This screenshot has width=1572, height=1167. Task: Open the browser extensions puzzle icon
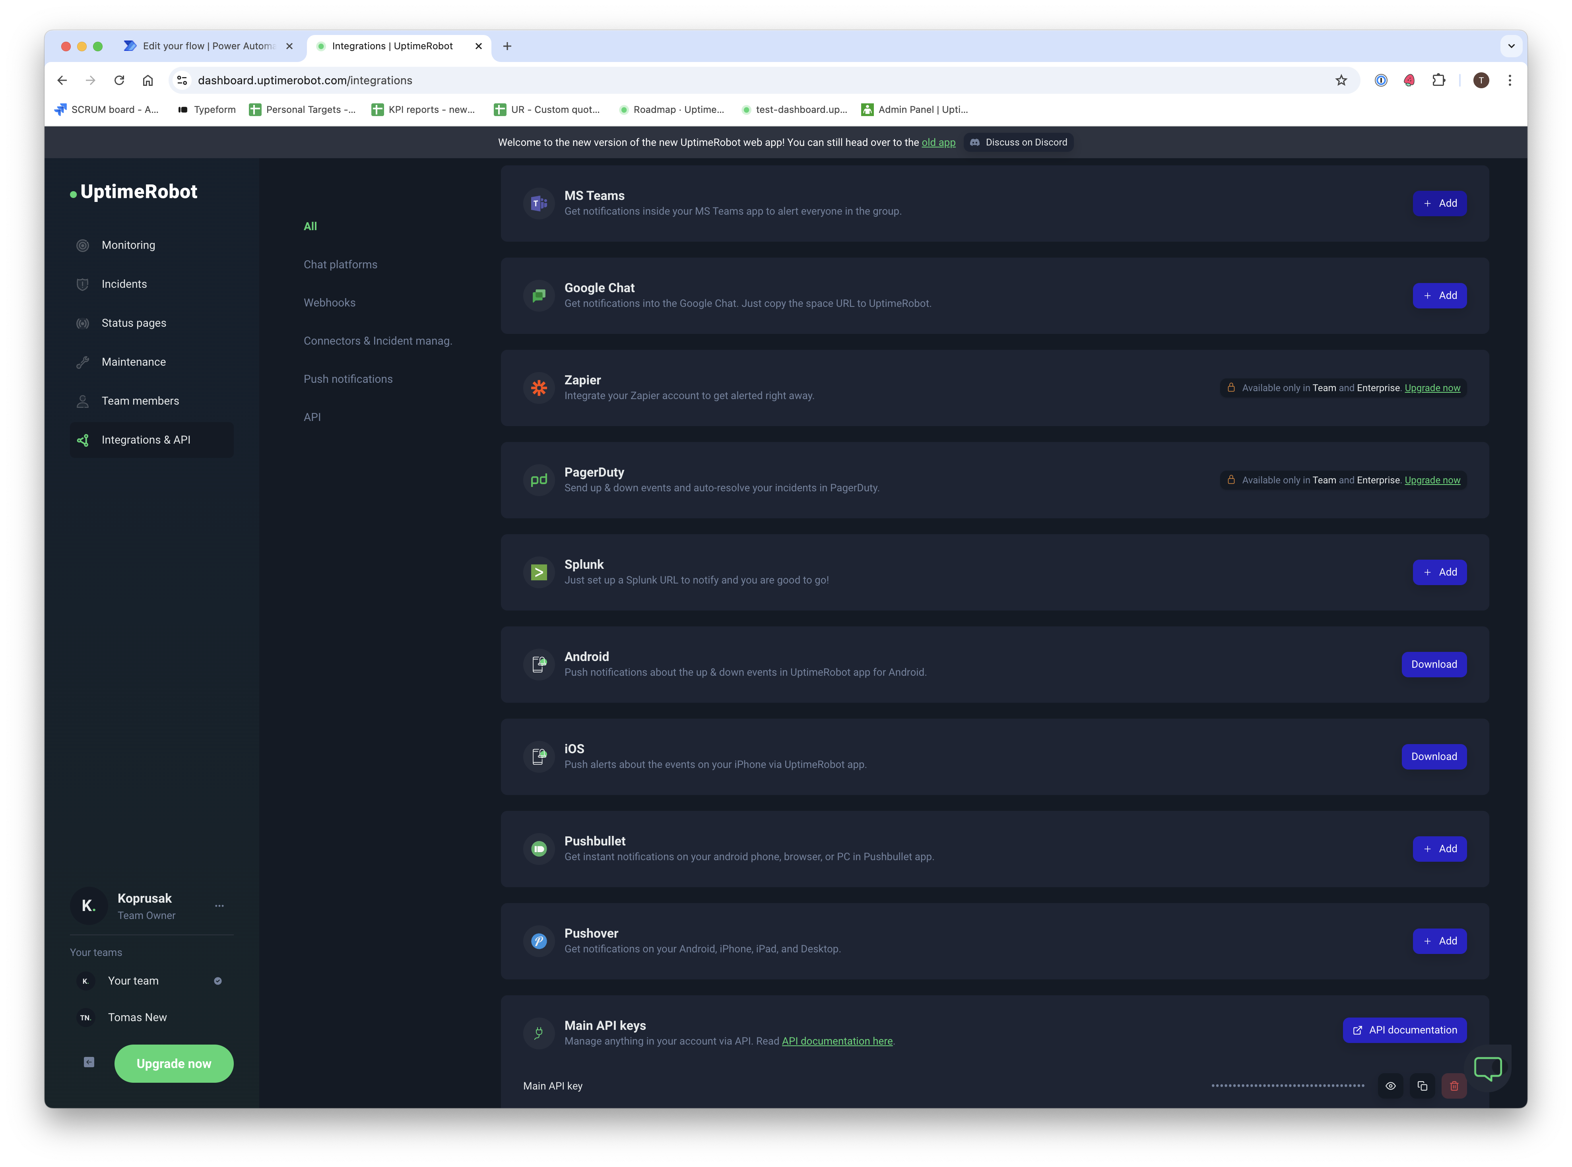click(1438, 81)
